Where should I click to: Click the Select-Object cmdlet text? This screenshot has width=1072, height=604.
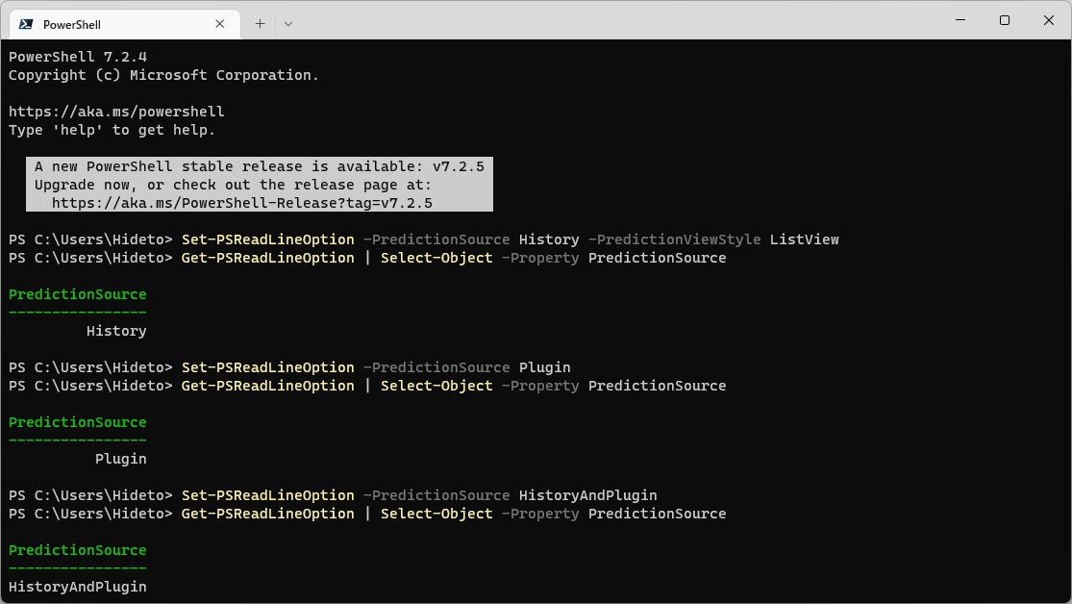tap(436, 258)
